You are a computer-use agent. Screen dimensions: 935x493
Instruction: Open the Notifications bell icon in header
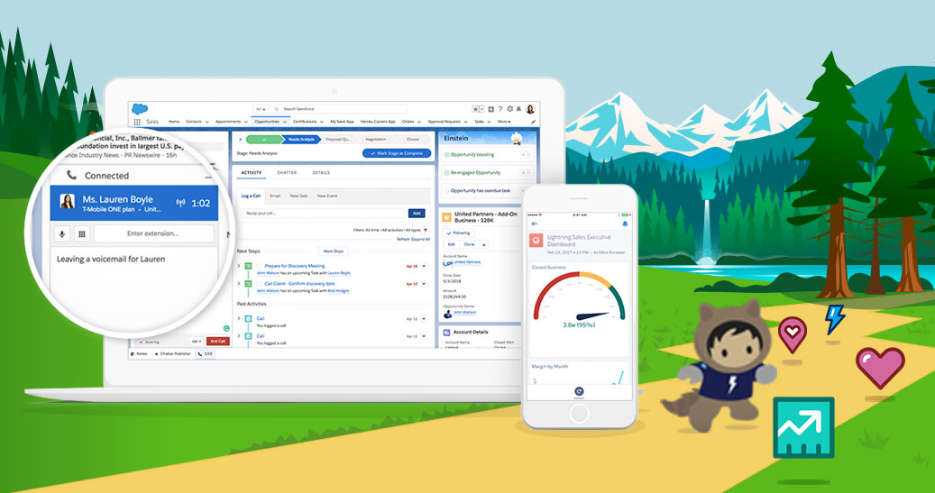518,109
